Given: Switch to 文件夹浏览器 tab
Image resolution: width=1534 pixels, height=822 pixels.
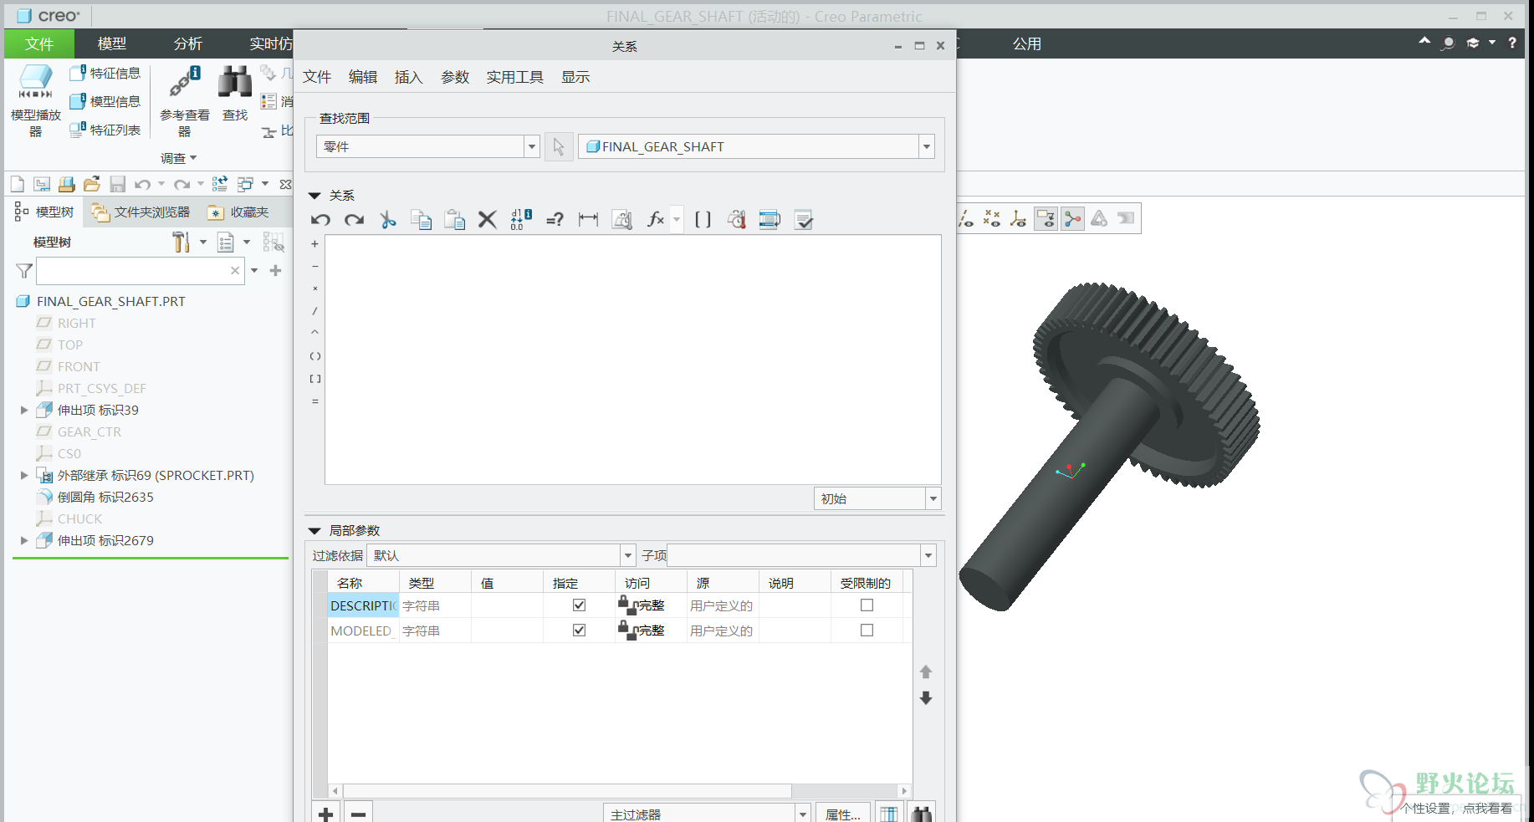Looking at the screenshot, I should click(x=141, y=212).
